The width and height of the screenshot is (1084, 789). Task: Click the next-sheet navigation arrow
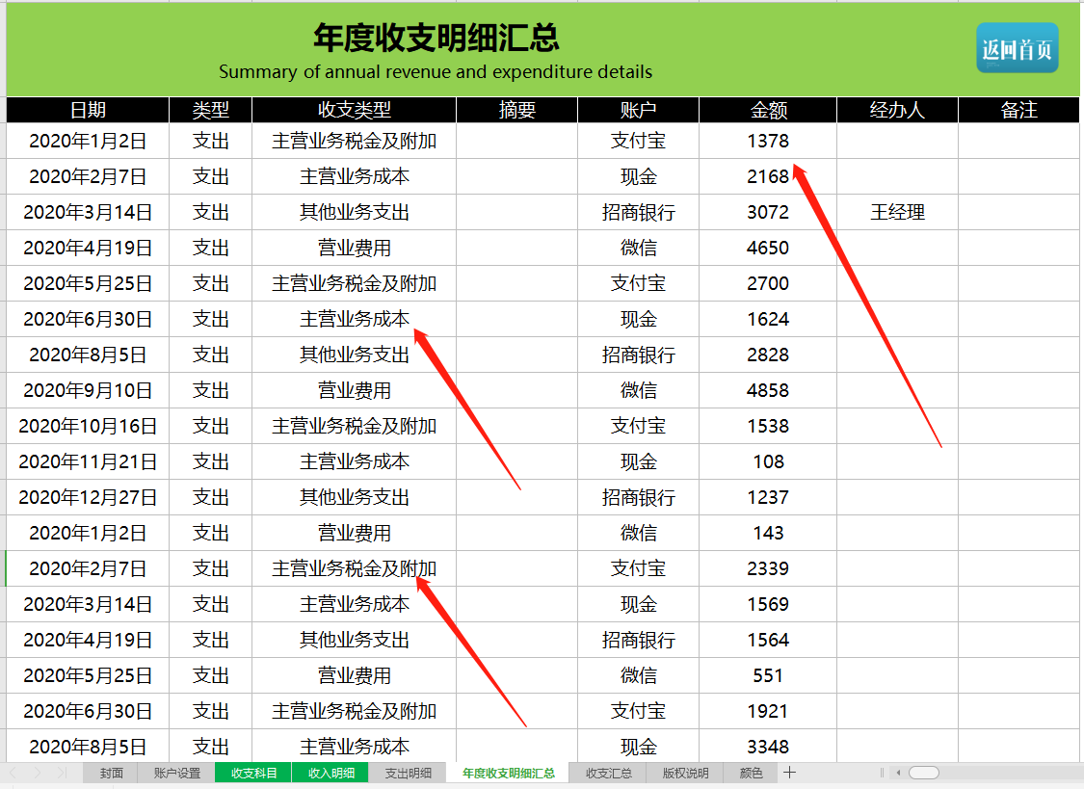point(38,772)
